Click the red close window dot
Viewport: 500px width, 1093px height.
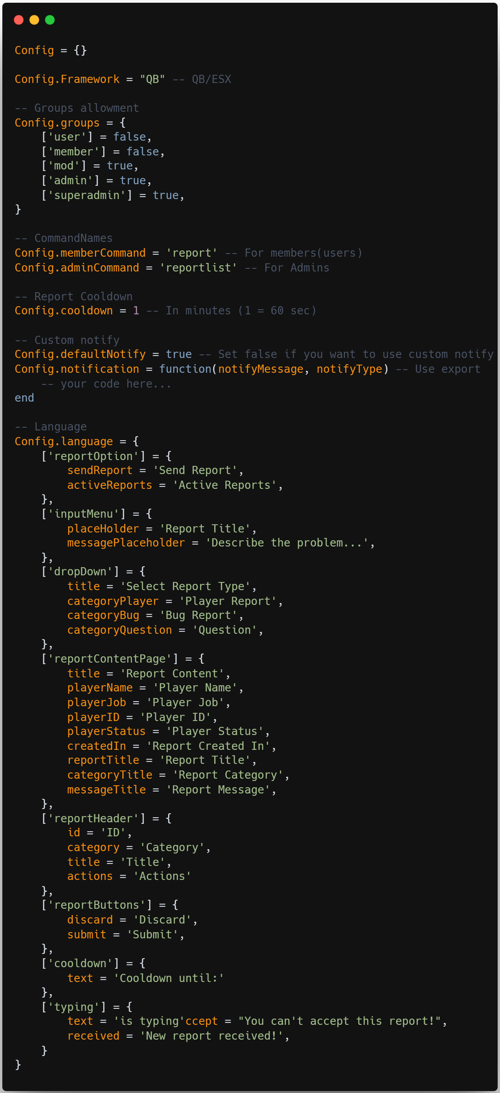pyautogui.click(x=19, y=20)
